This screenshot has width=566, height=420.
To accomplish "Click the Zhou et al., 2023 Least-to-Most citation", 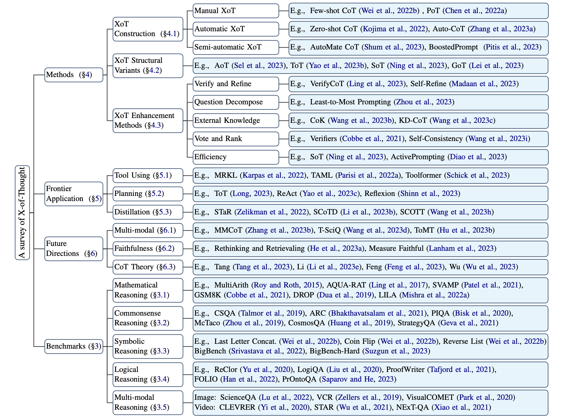I will [x=424, y=102].
